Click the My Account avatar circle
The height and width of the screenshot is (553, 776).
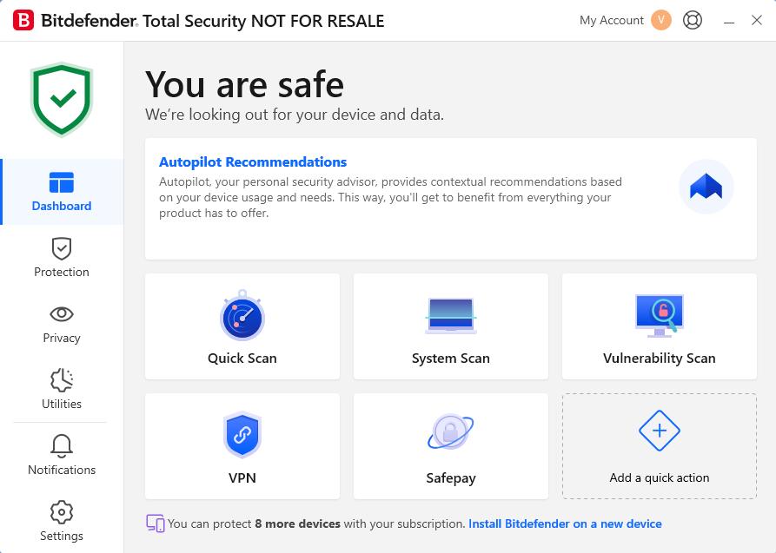tap(661, 20)
